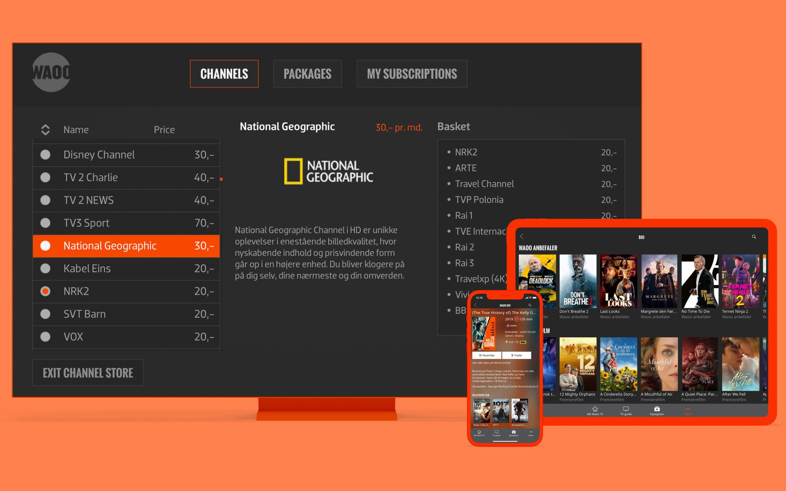Tap the search icon on the tablet
786x491 pixels.
coord(754,237)
